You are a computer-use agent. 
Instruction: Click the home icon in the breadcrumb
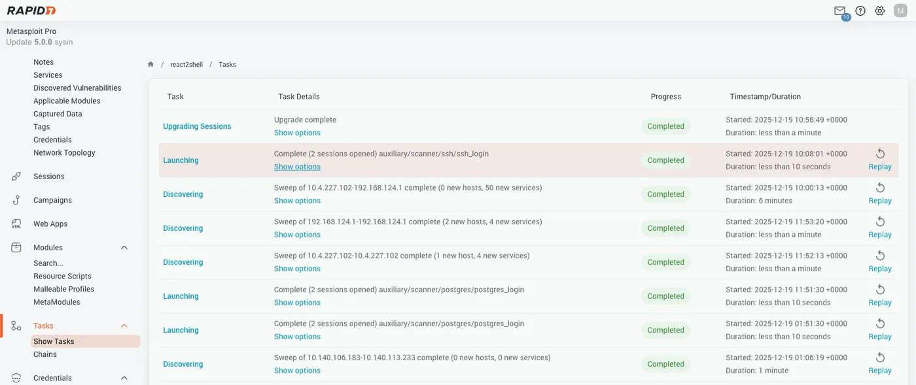[x=150, y=63]
